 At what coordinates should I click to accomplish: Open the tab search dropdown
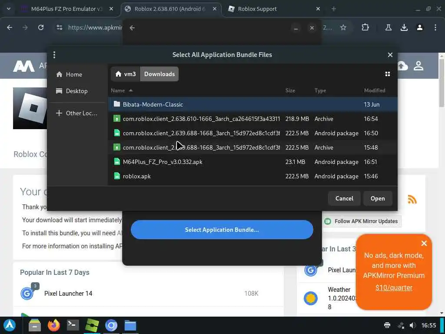pyautogui.click(x=9, y=9)
